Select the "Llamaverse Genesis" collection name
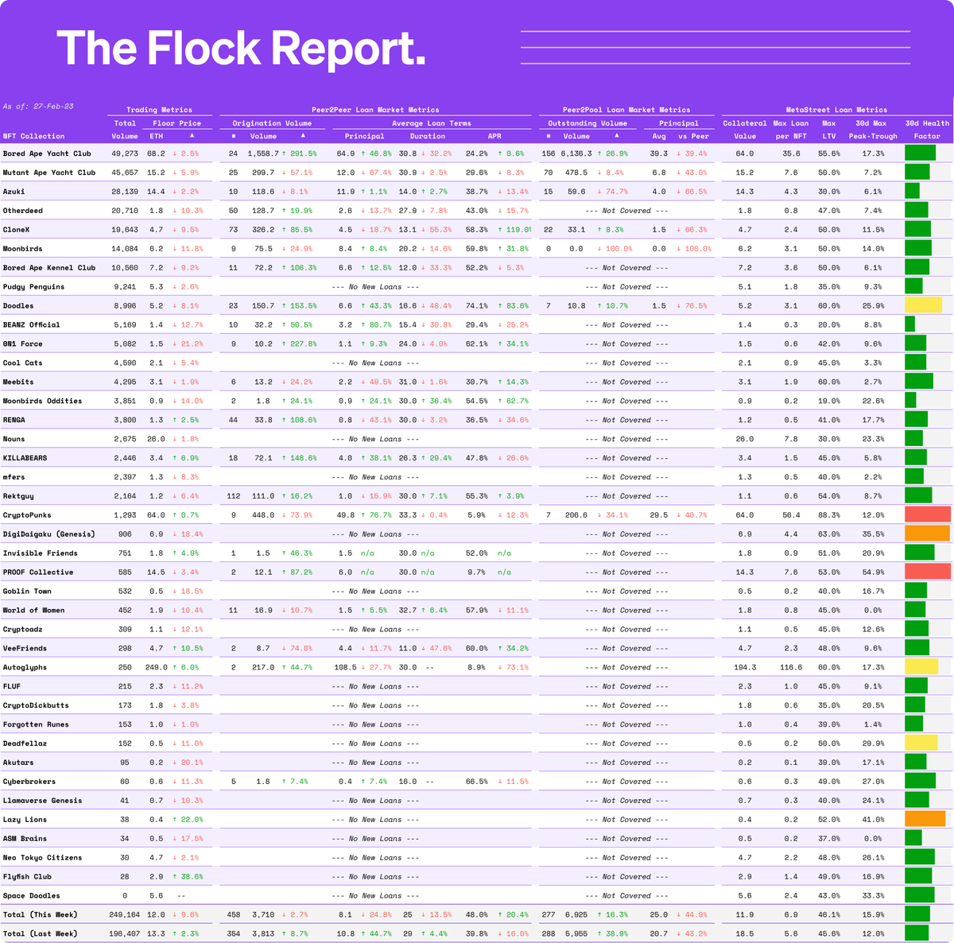954x943 pixels. (43, 801)
